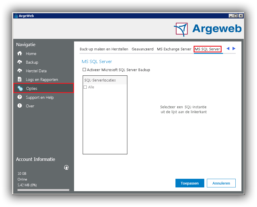Maximize the ArgeWeb window

235,16
